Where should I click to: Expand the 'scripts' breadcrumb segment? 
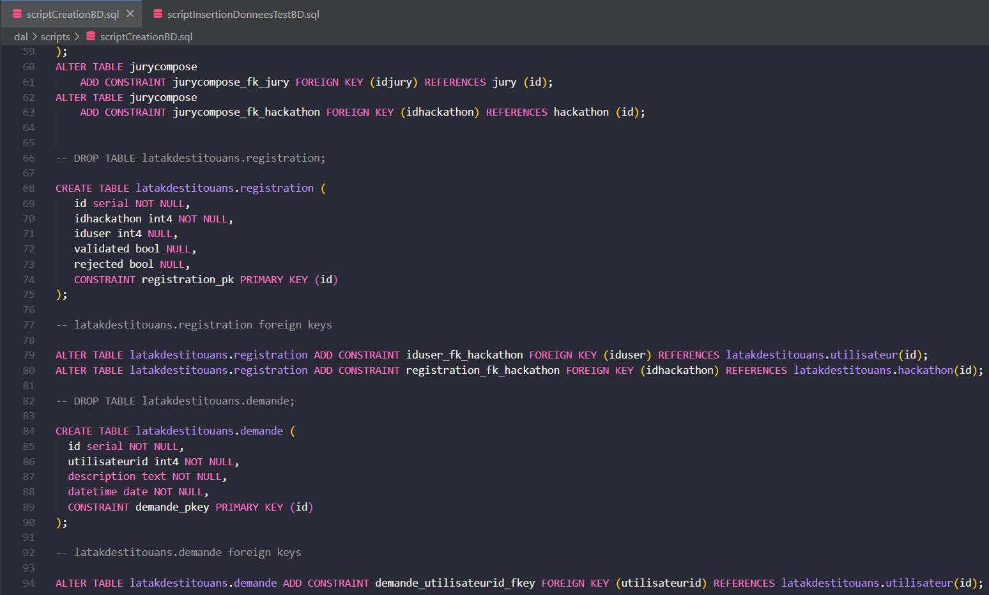pos(55,36)
